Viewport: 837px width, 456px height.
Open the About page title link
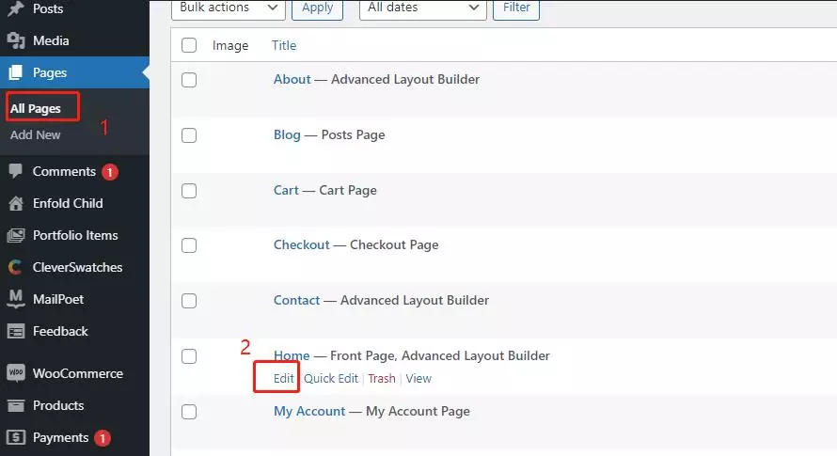(292, 79)
